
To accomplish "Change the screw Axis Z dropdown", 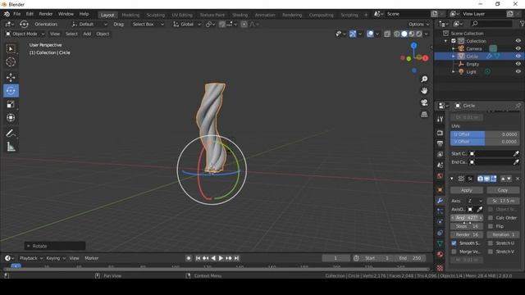I will pyautogui.click(x=476, y=201).
